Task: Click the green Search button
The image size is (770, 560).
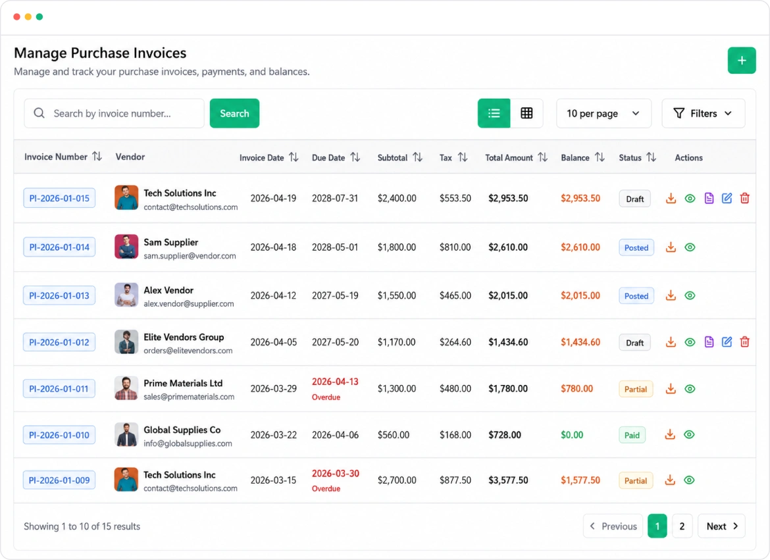Action: pyautogui.click(x=234, y=113)
